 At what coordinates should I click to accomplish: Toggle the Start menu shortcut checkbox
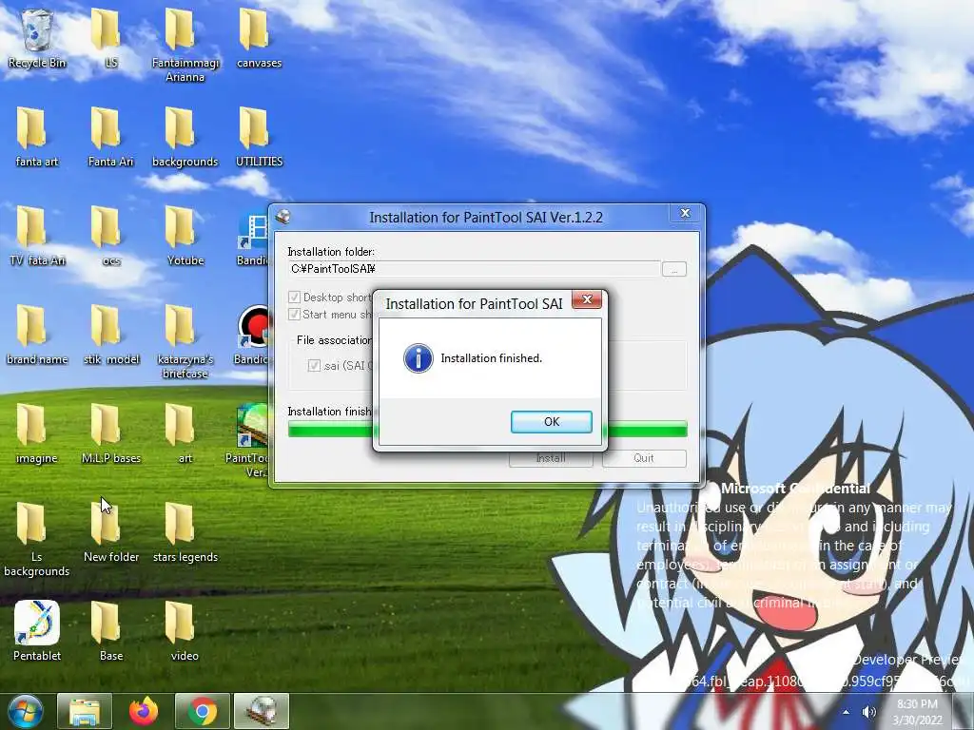point(295,314)
